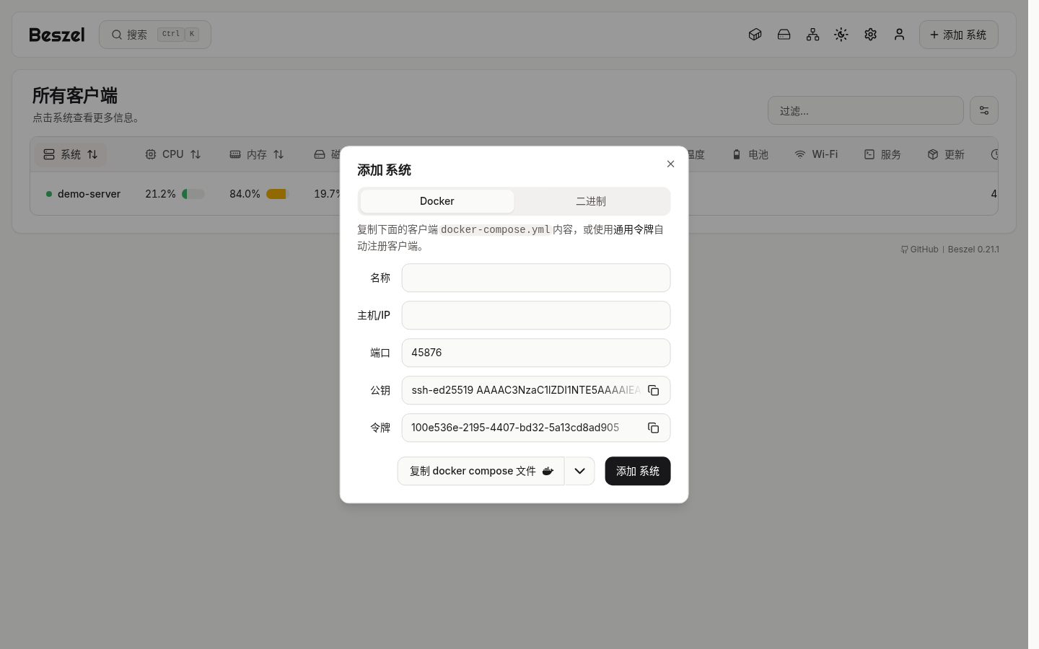Toggle light/dark theme sun icon

(x=841, y=35)
